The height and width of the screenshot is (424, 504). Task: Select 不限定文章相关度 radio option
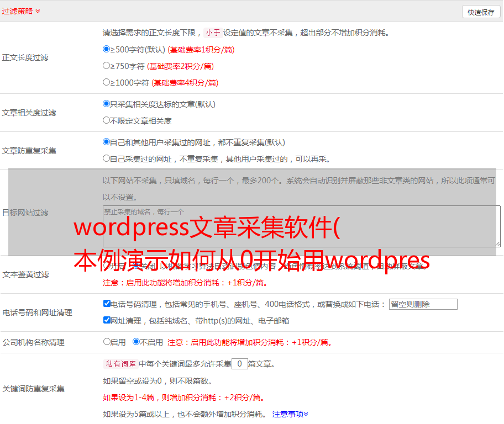tap(107, 120)
